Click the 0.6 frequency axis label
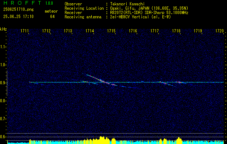Viewport: 227px width, 144px height. click(x=3, y=137)
